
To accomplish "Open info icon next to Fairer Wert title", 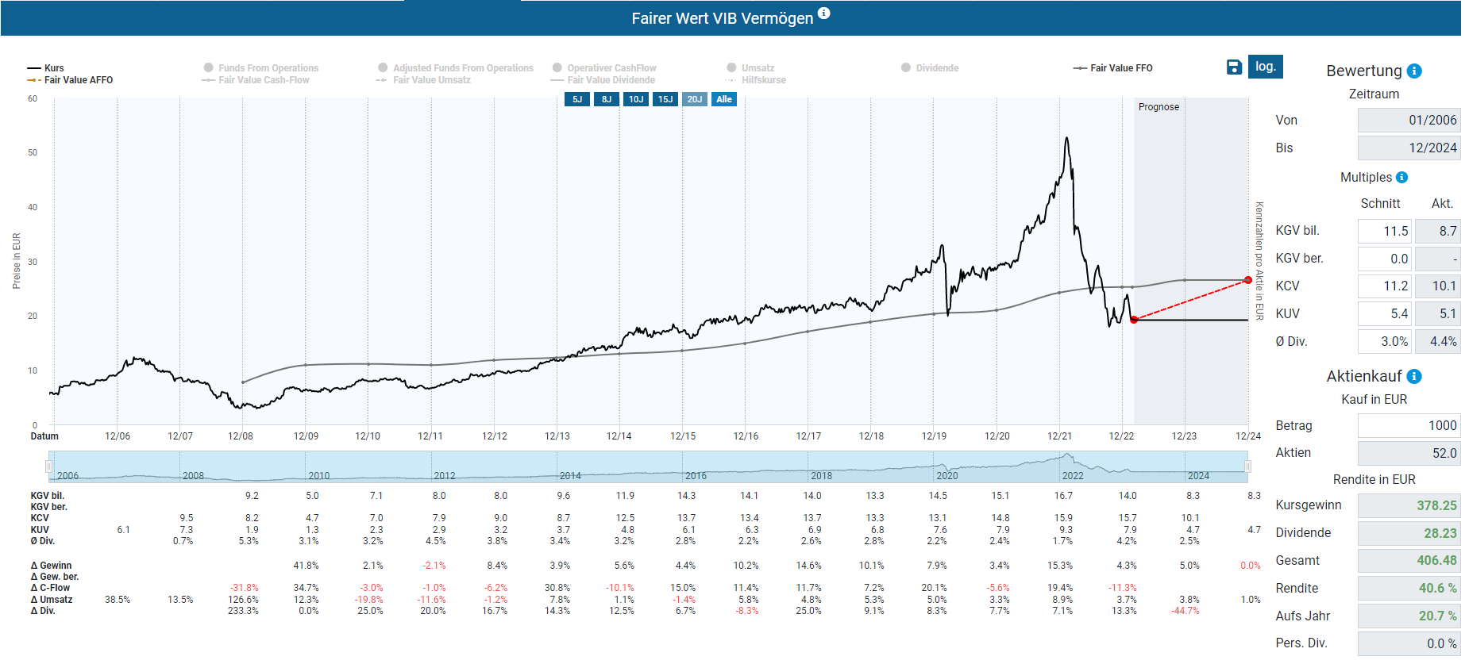I will click(x=823, y=13).
